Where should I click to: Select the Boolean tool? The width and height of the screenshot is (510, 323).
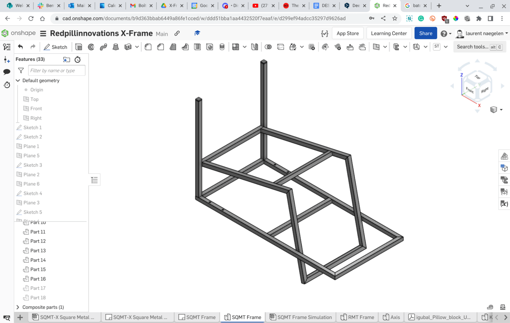pyautogui.click(x=268, y=47)
